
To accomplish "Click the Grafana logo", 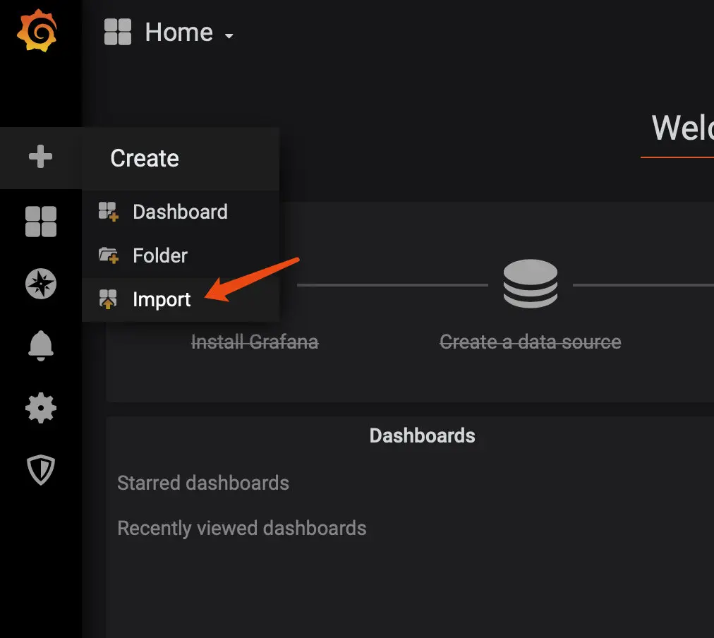I will (x=37, y=30).
